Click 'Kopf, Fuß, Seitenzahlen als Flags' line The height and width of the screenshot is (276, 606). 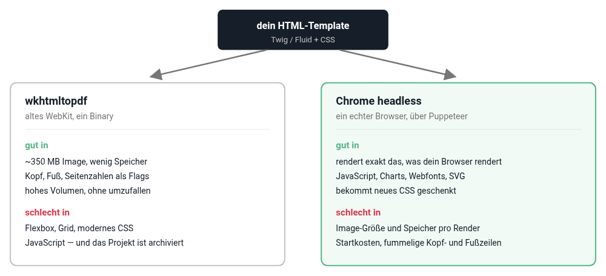(x=87, y=176)
